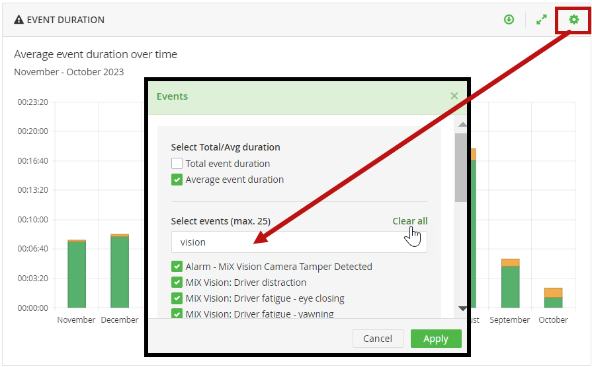Click the scrollbar up arrow in Events dialog
592x367 pixels.
pos(462,124)
